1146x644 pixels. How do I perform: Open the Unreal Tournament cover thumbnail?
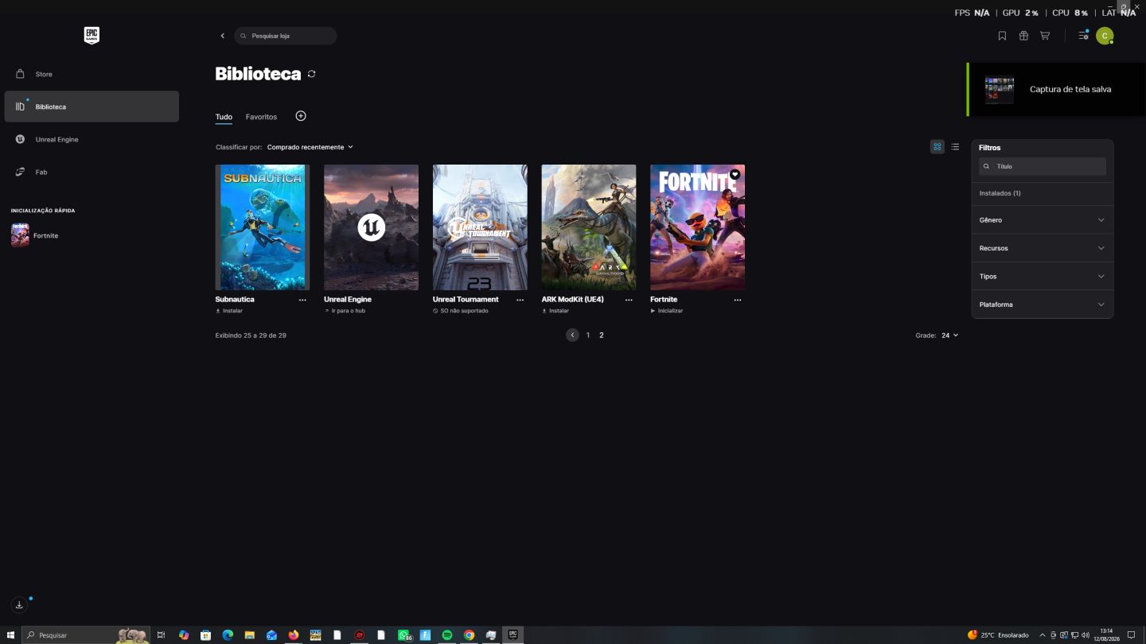(480, 227)
